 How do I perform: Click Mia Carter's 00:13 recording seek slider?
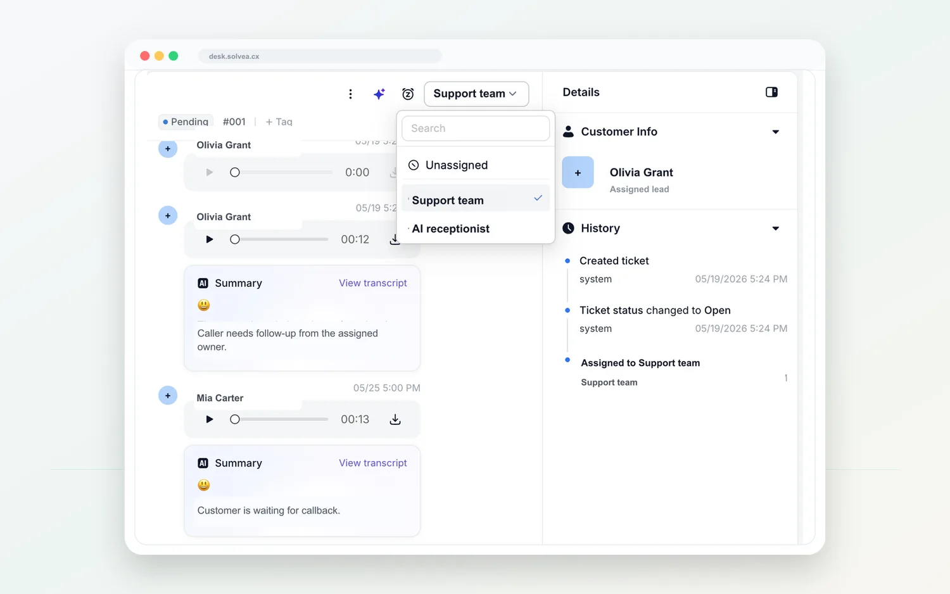(279, 419)
